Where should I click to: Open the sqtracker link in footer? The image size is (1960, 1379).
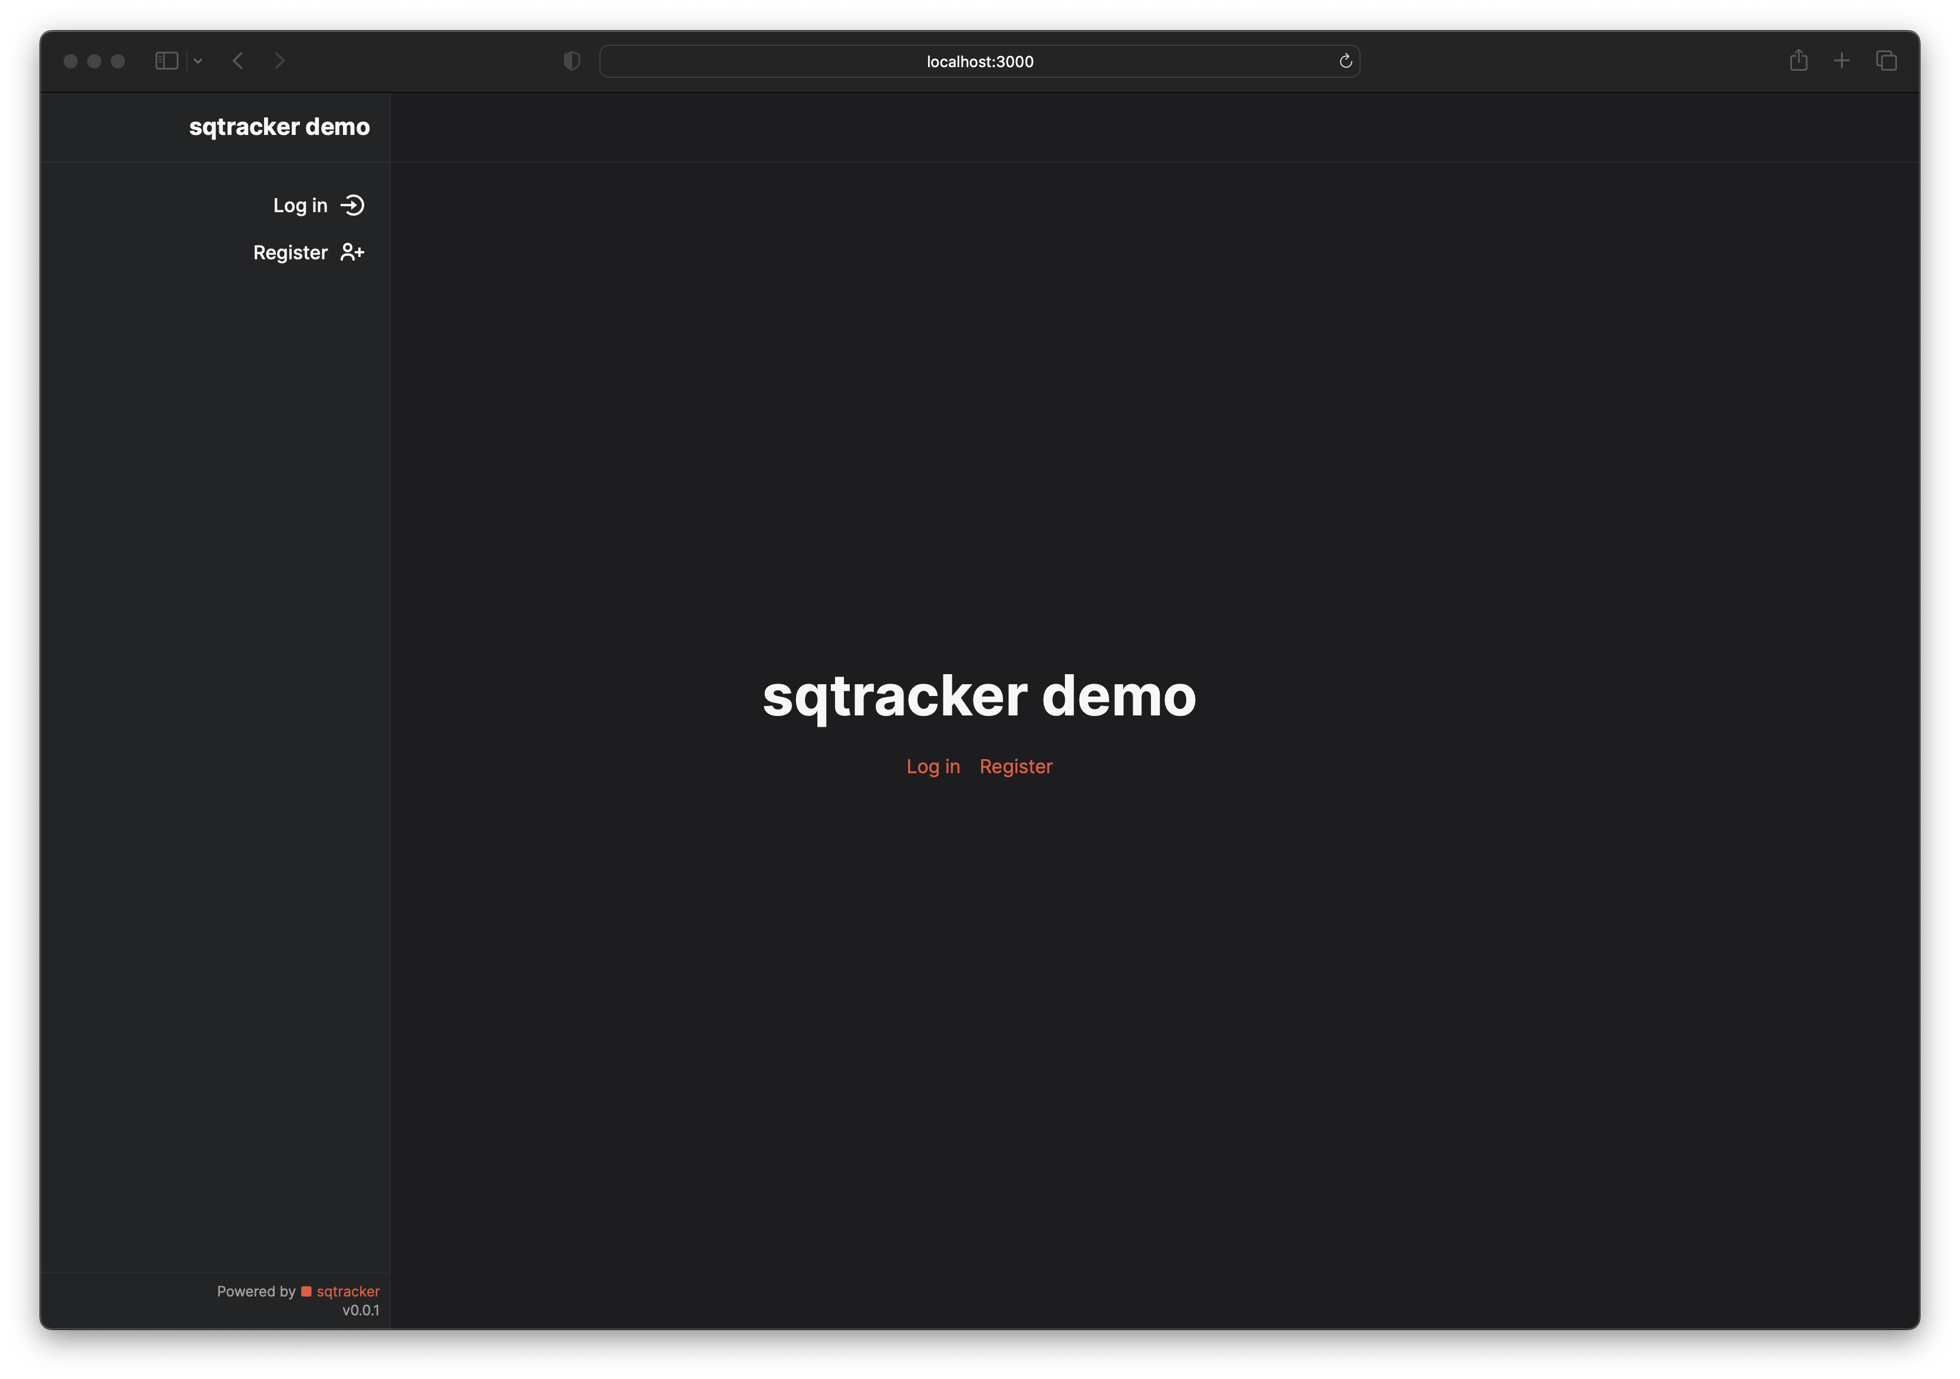point(348,1291)
